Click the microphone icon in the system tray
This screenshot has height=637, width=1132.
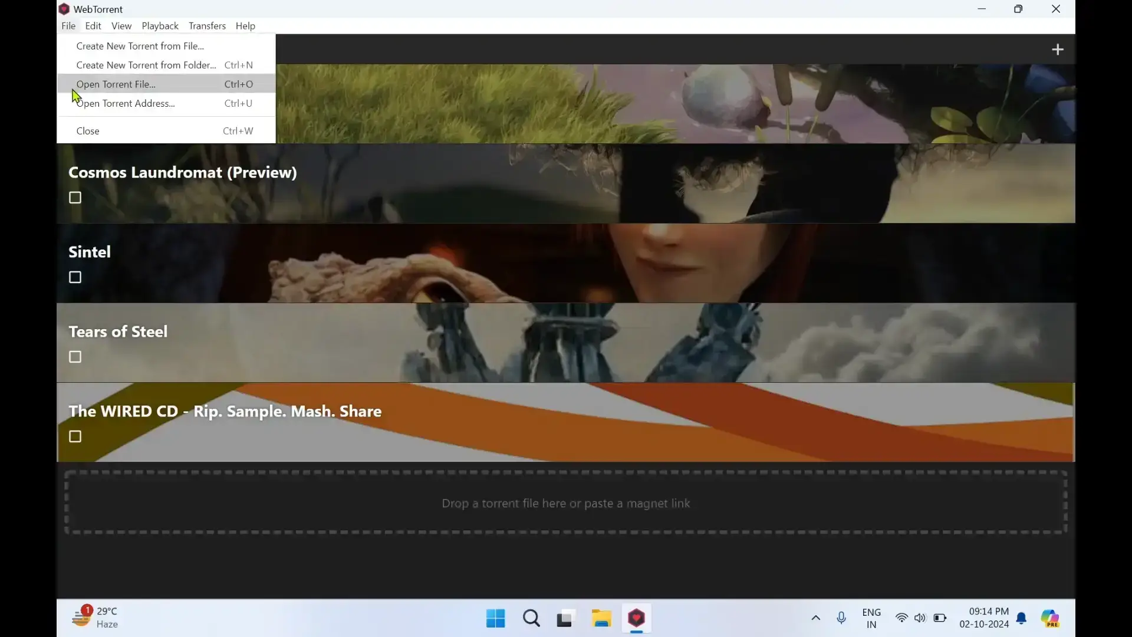(x=841, y=618)
